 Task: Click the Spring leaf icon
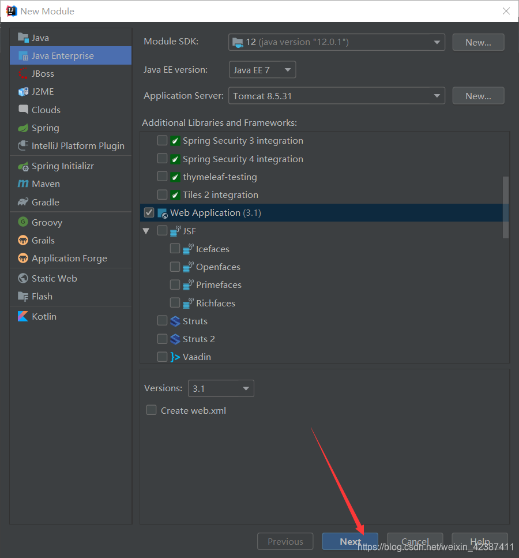click(23, 128)
